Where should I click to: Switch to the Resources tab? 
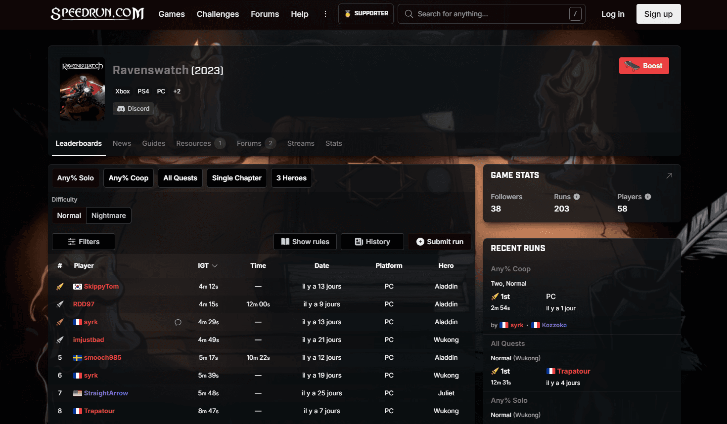pyautogui.click(x=201, y=143)
